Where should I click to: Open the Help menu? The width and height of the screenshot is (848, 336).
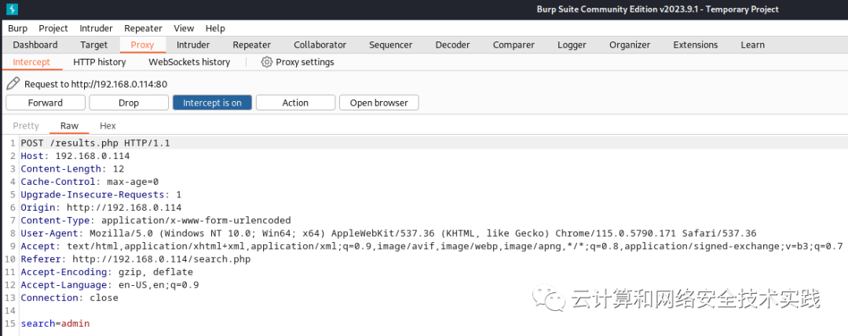(215, 28)
